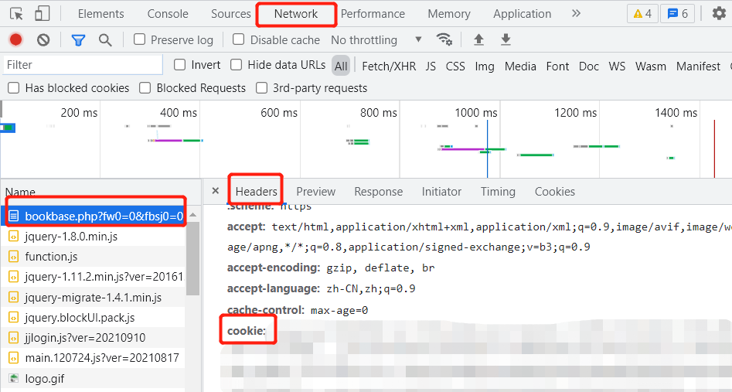This screenshot has height=392, width=732.
Task: Toggle the device toolbar icon
Action: pyautogui.click(x=42, y=14)
